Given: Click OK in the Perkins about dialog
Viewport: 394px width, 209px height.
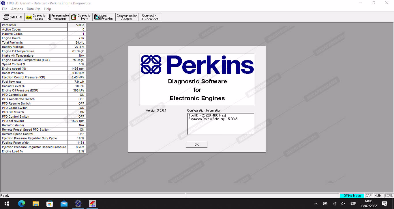Looking at the screenshot, I should click(x=196, y=145).
